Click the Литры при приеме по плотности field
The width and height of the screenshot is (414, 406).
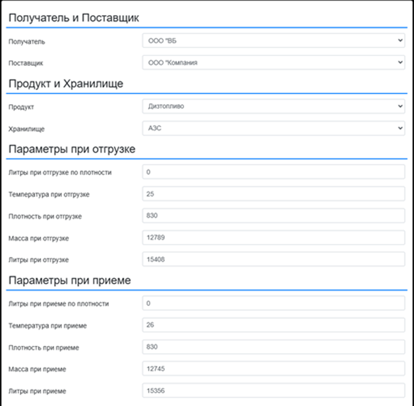[x=273, y=303]
